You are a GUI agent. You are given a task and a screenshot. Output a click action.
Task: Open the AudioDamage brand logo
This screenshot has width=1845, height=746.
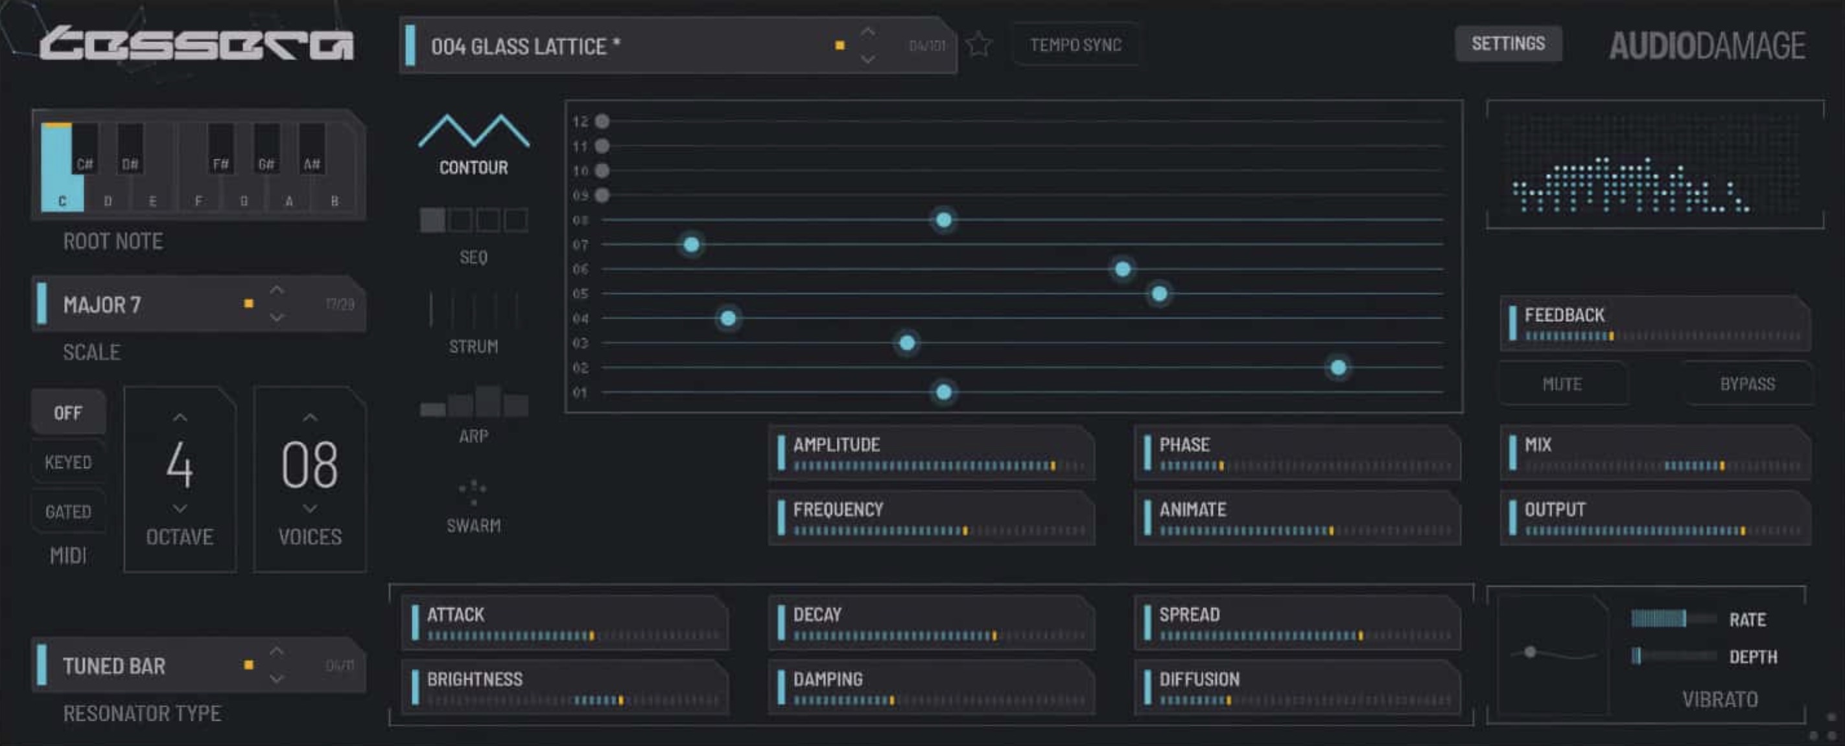click(1707, 46)
